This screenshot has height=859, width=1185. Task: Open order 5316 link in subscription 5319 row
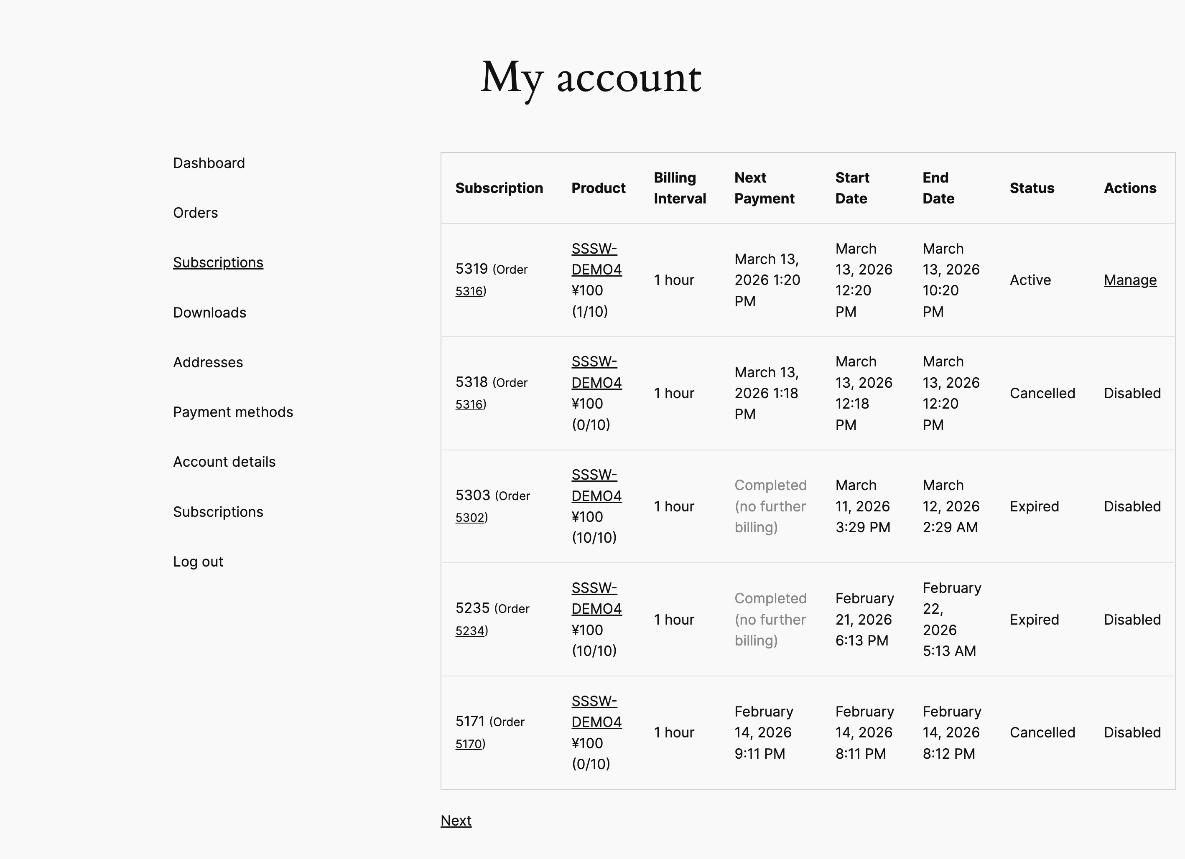tap(469, 291)
